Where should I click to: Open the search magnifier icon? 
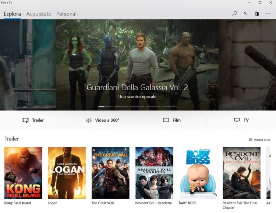(x=235, y=14)
